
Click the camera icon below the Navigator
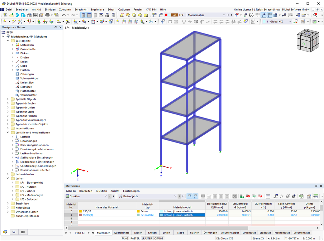23,232
